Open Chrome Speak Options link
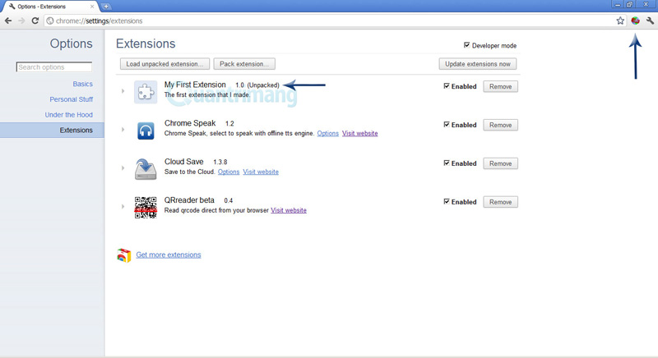 coord(327,133)
